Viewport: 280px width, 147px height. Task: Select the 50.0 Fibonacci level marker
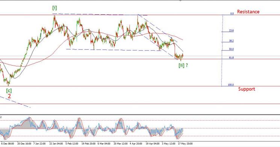tap(231, 49)
